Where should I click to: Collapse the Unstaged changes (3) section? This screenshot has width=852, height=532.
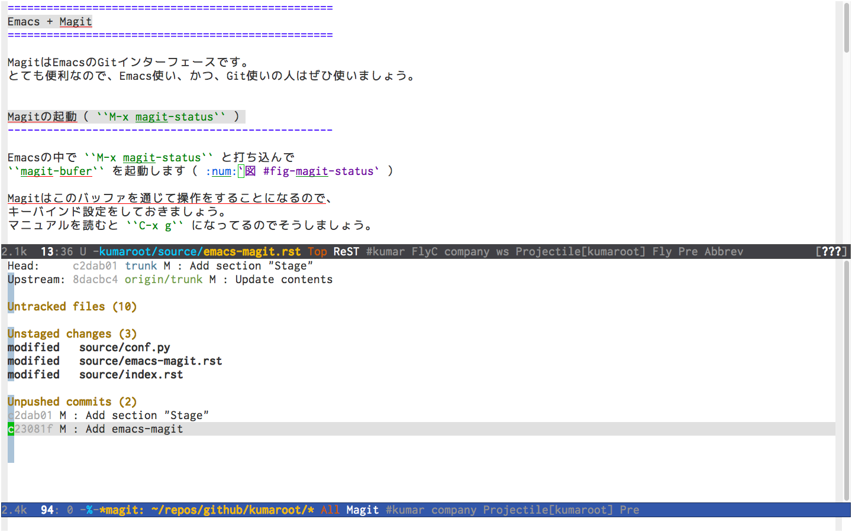coord(72,334)
